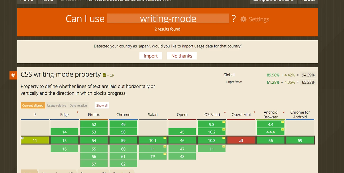This screenshot has height=173, width=344.
Task: Switch to Usage relative view
Action: coord(57,105)
